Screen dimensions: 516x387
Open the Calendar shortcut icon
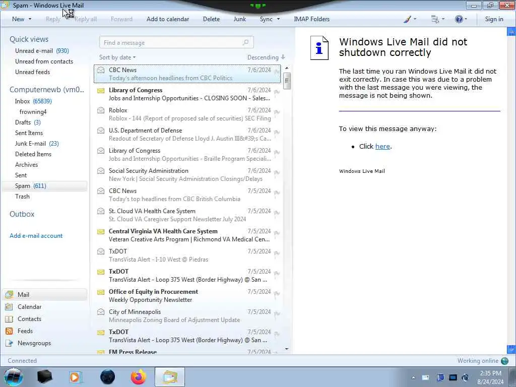click(9, 307)
